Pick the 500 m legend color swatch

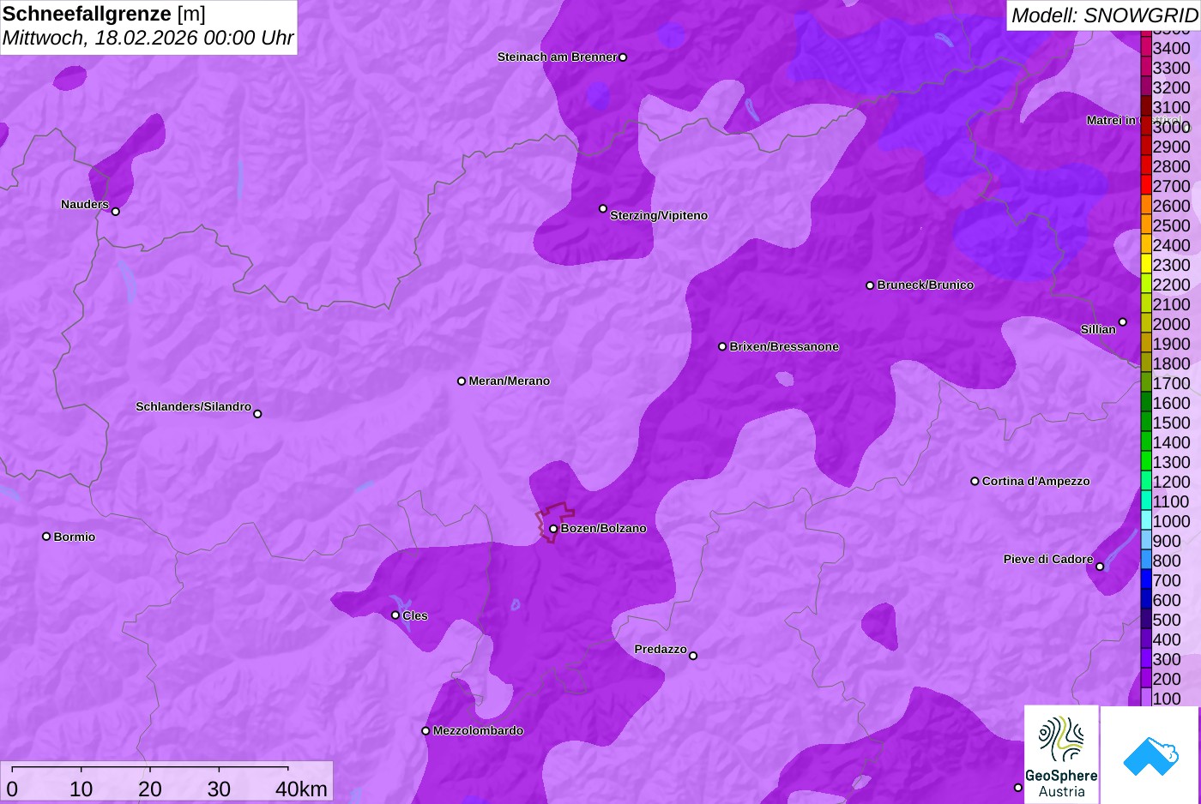(x=1145, y=620)
